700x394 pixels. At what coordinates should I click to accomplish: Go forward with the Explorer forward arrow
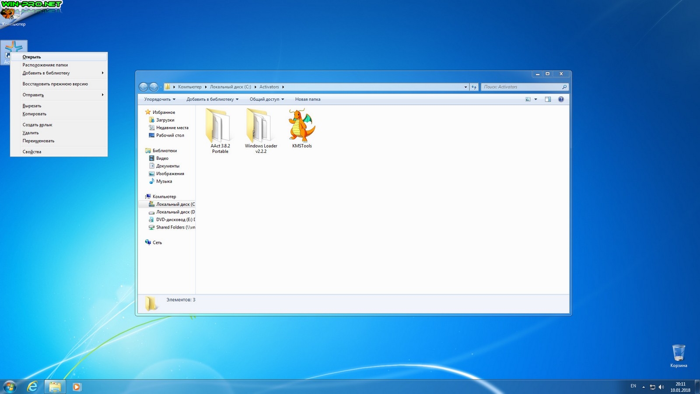coord(154,87)
